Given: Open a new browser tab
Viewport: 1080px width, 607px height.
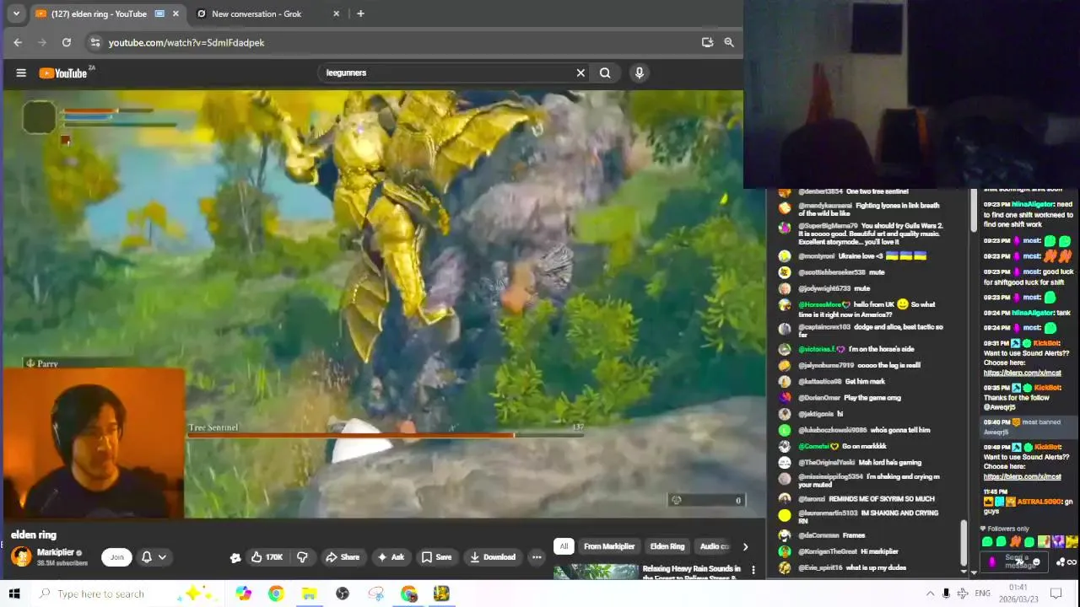Looking at the screenshot, I should click(360, 13).
